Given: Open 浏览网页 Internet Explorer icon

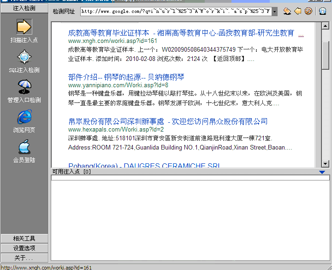Looking at the screenshot, I should (x=24, y=117).
